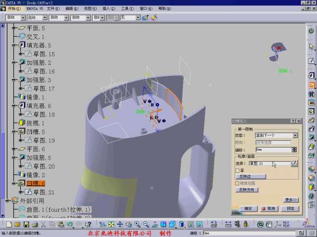
Task: Select the Pan view tool
Action: [120, 224]
